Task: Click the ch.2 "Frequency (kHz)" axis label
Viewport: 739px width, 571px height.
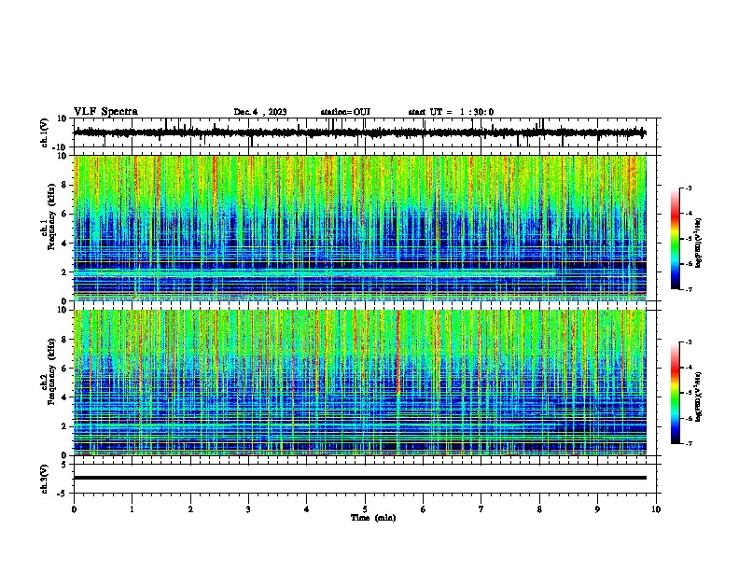Action: pyautogui.click(x=51, y=371)
